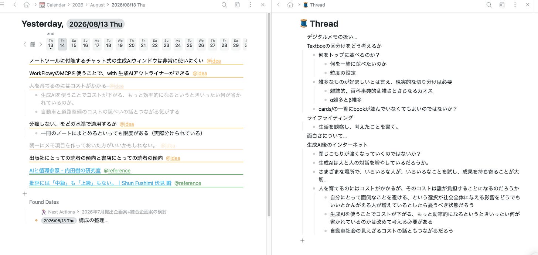The height and width of the screenshot is (255, 538).
Task: Open search in the left Calendar pane
Action: (x=224, y=5)
